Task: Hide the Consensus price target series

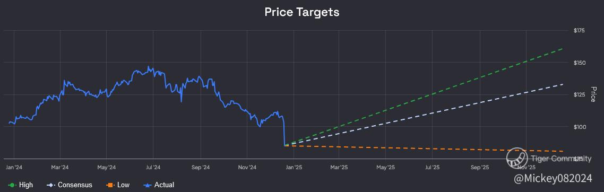Action: tap(75, 185)
